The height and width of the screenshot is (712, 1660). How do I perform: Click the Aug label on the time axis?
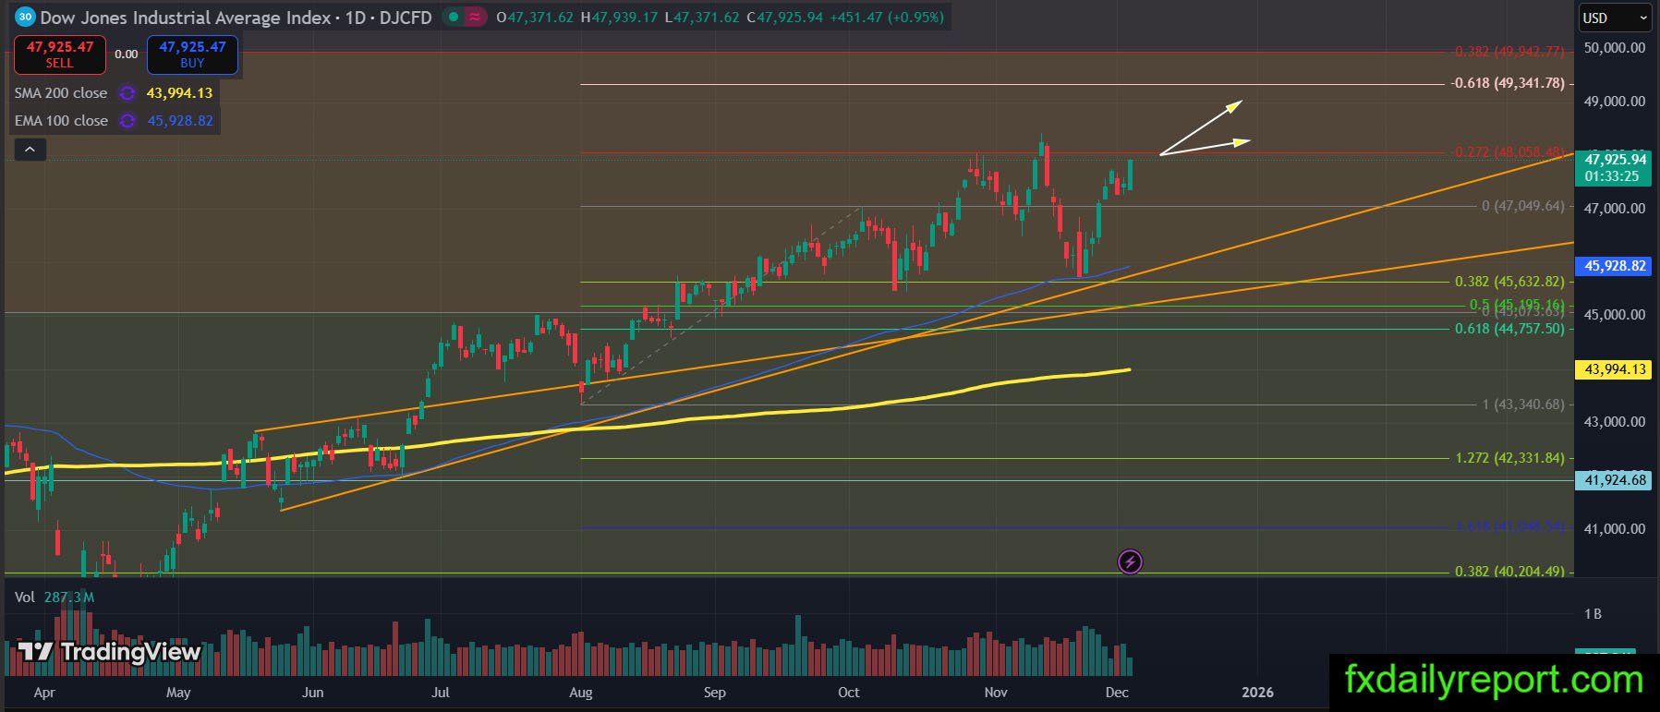tap(581, 693)
